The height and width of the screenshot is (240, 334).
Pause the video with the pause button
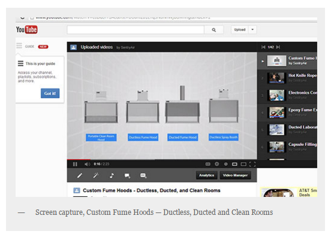[75, 165]
